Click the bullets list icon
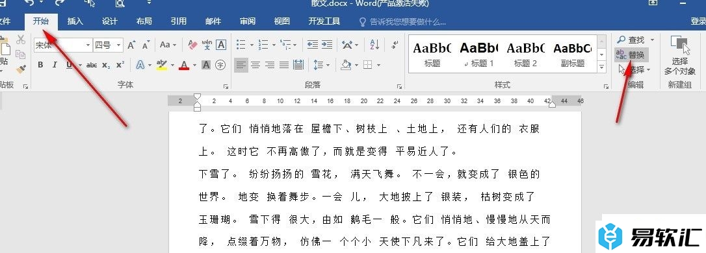Image resolution: width=706 pixels, height=253 pixels. pos(241,45)
